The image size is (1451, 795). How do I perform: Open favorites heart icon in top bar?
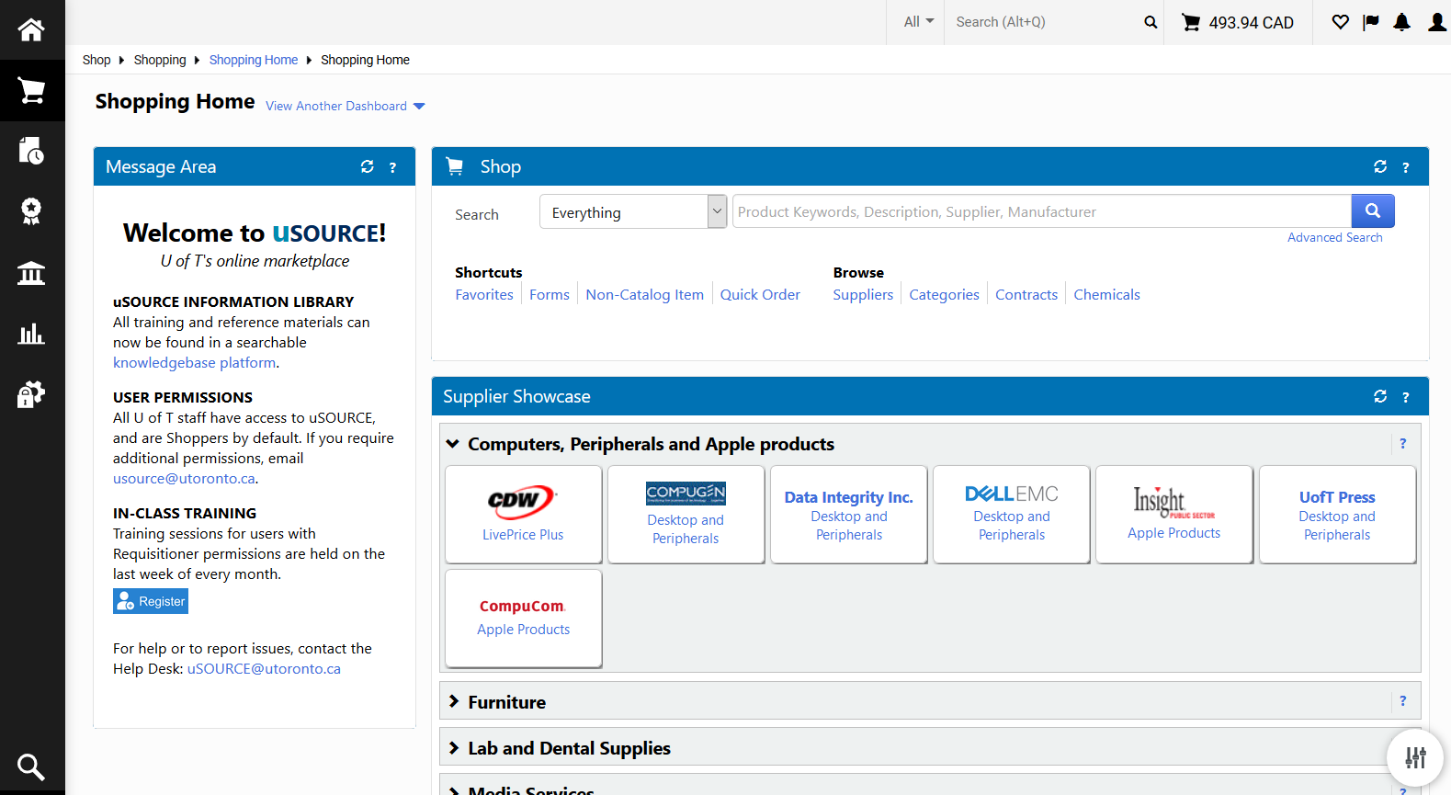(x=1341, y=22)
